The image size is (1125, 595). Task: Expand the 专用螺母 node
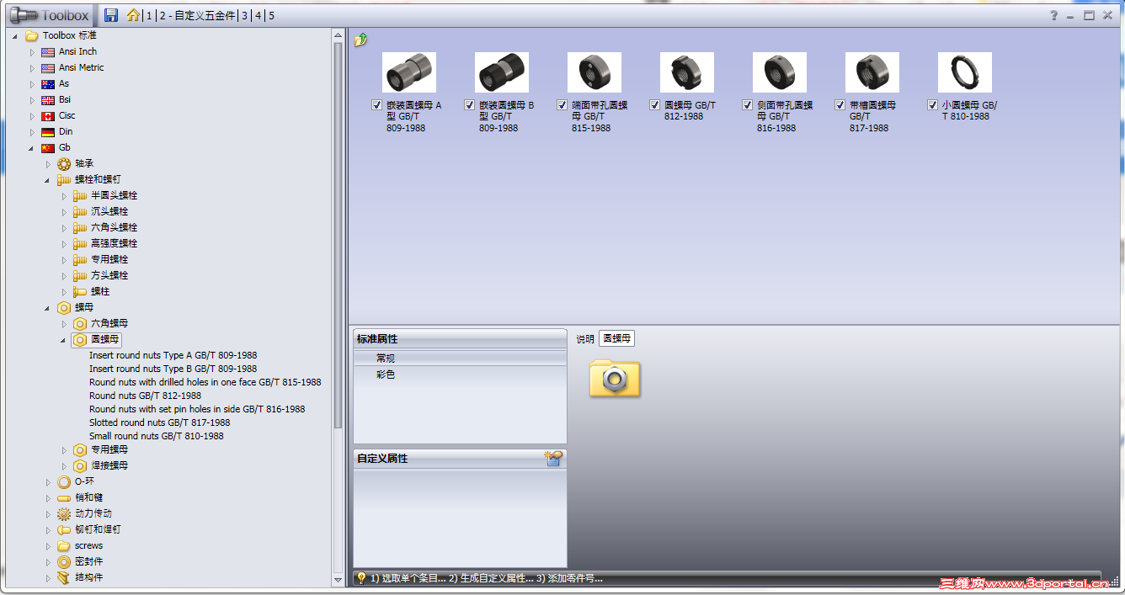pos(64,450)
